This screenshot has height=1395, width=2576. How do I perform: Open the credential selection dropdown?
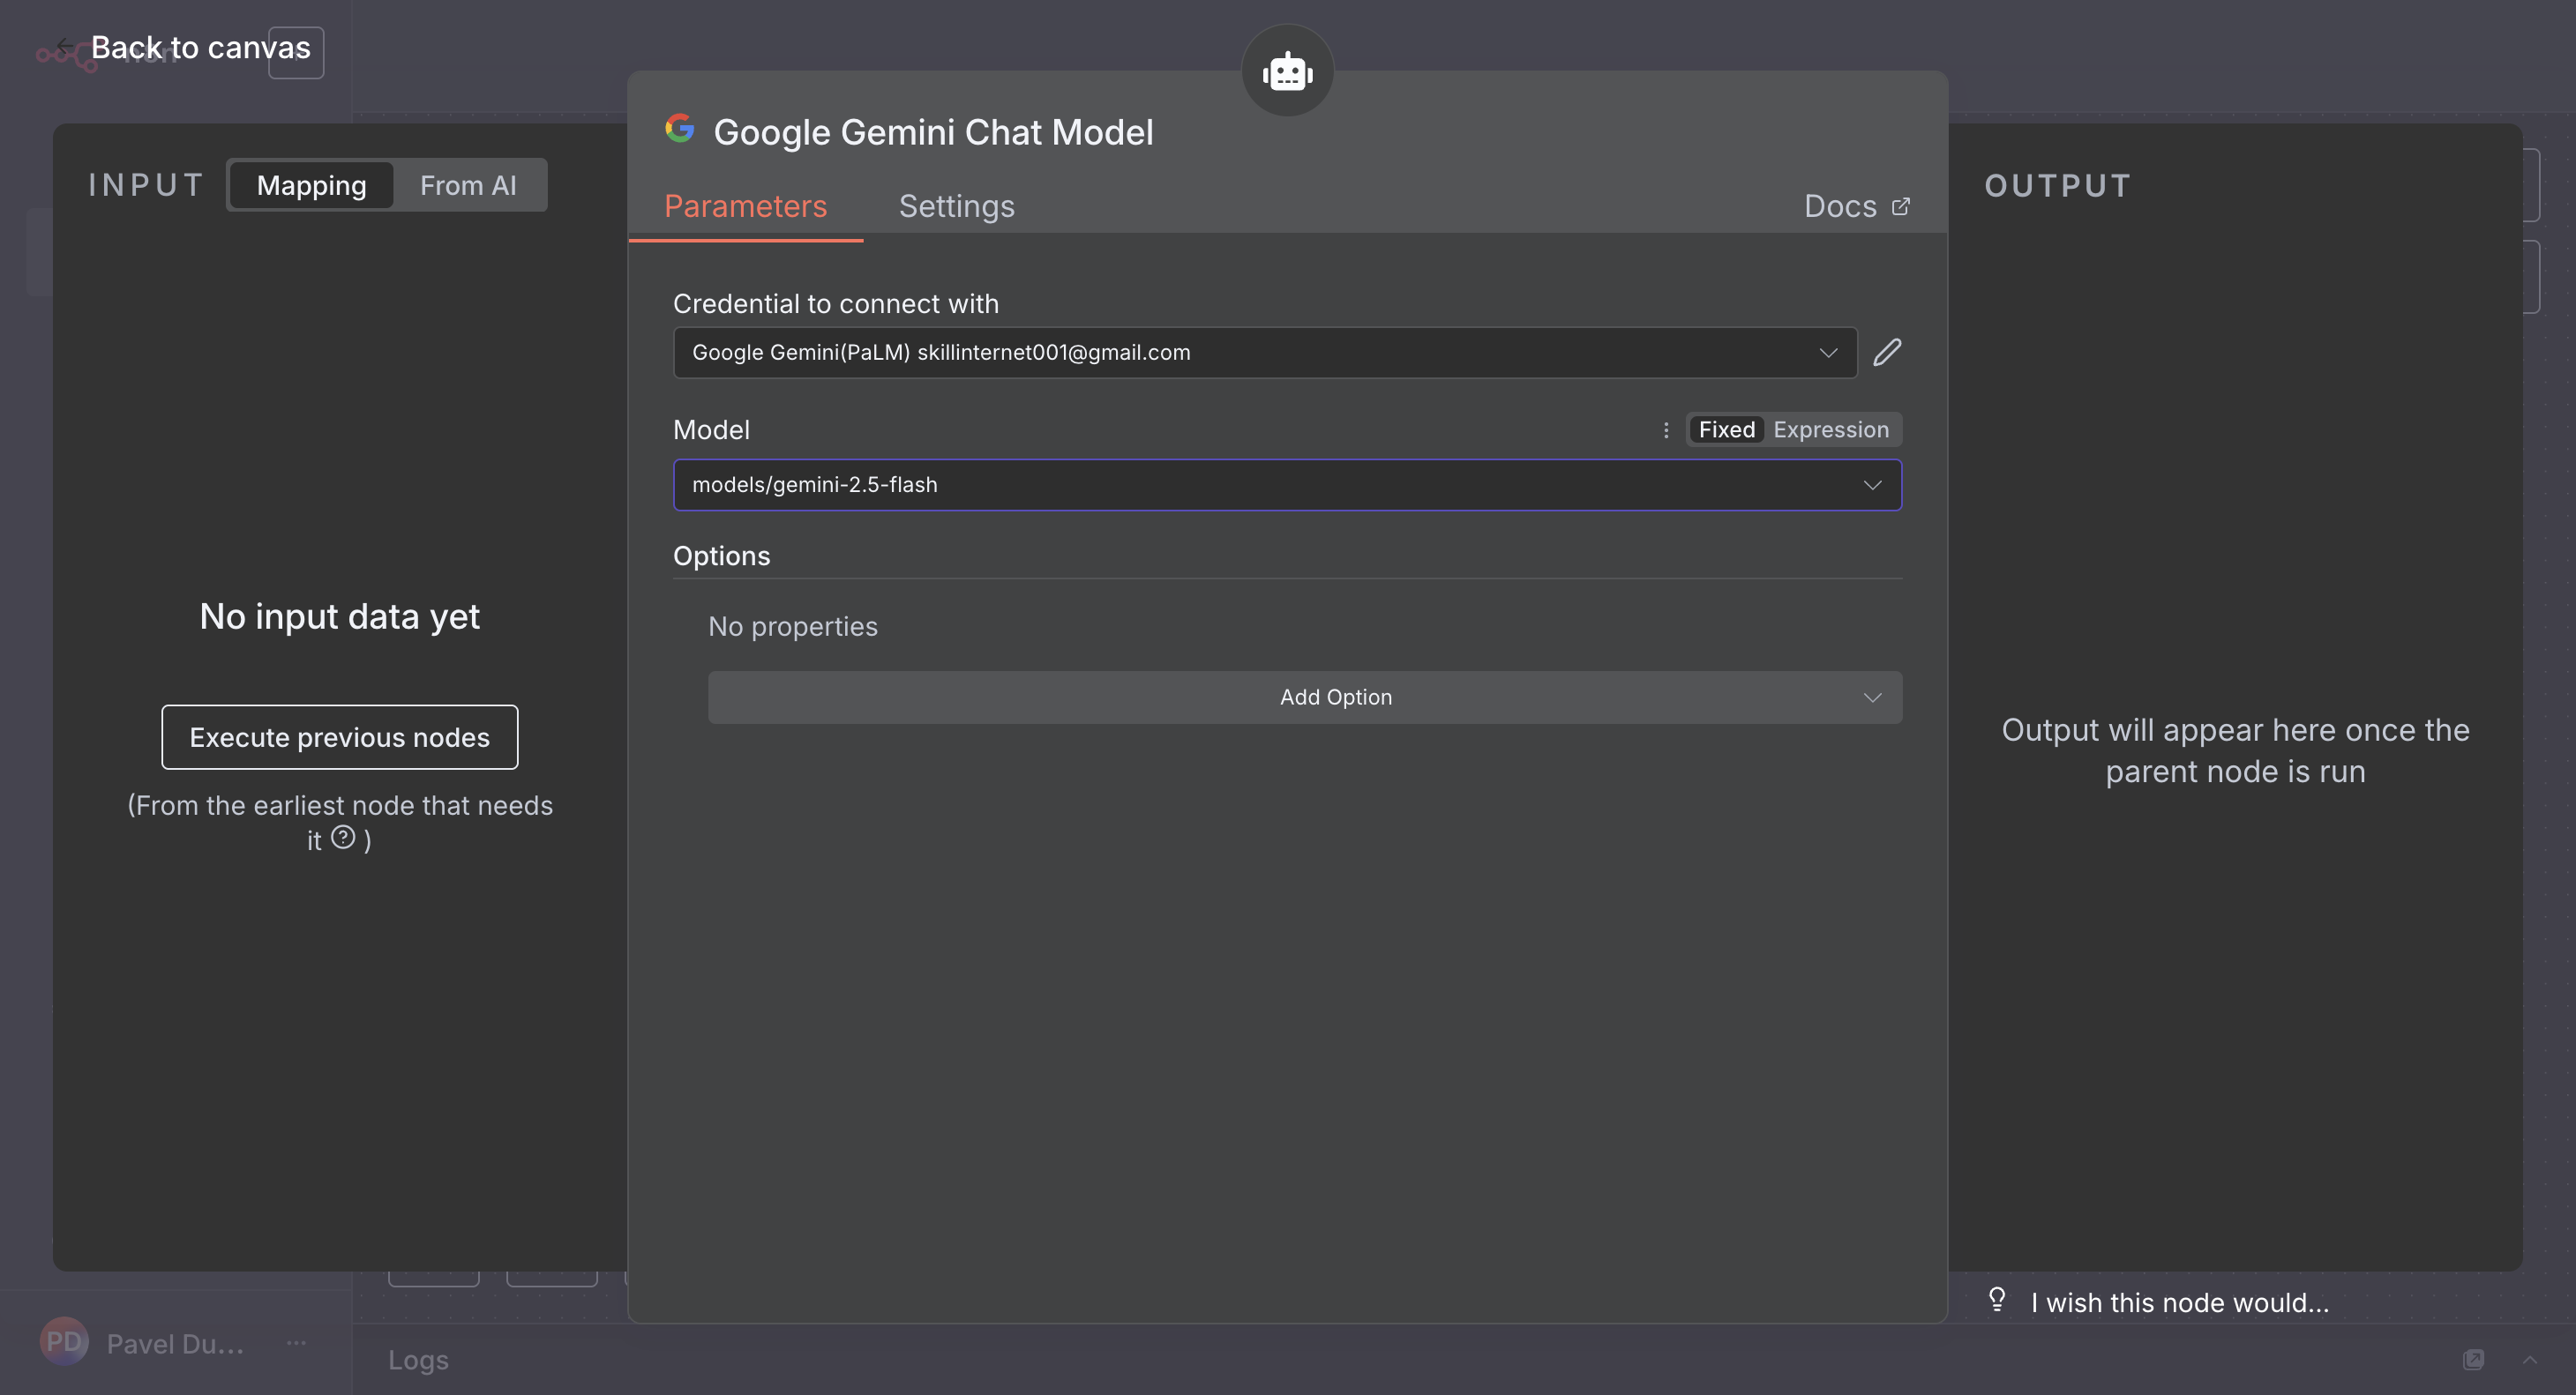(1265, 353)
